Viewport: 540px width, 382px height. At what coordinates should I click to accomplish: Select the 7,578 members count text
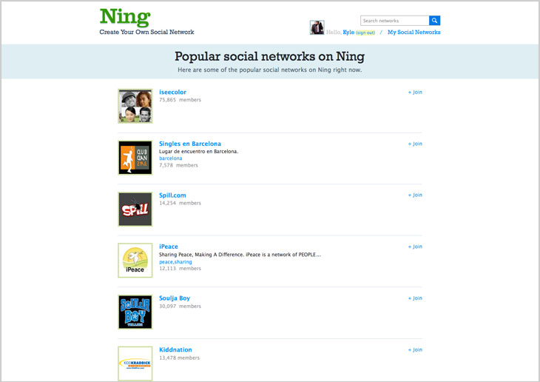[178, 166]
